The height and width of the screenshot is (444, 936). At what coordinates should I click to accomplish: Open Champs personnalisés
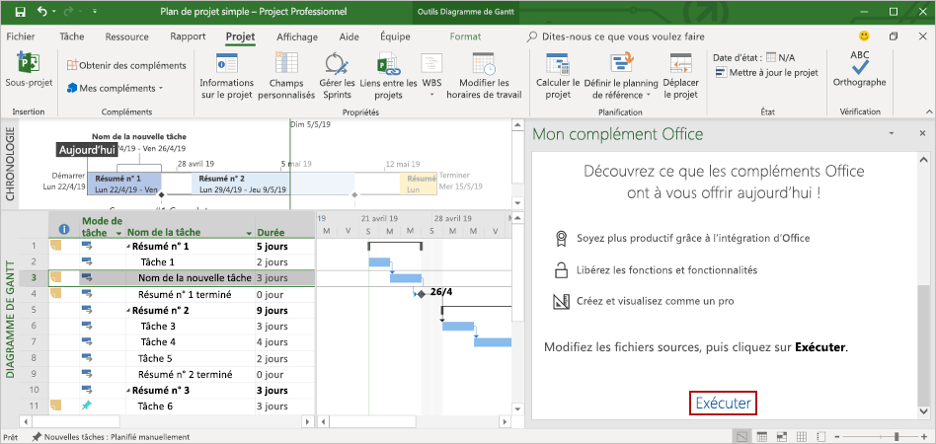pos(286,76)
